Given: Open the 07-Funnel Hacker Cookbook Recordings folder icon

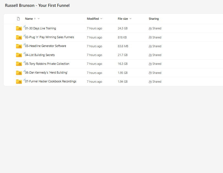Looking at the screenshot, I should coord(19,82).
